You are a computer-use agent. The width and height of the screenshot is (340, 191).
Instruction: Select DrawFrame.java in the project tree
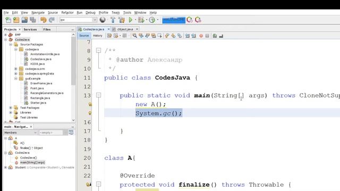point(41,83)
